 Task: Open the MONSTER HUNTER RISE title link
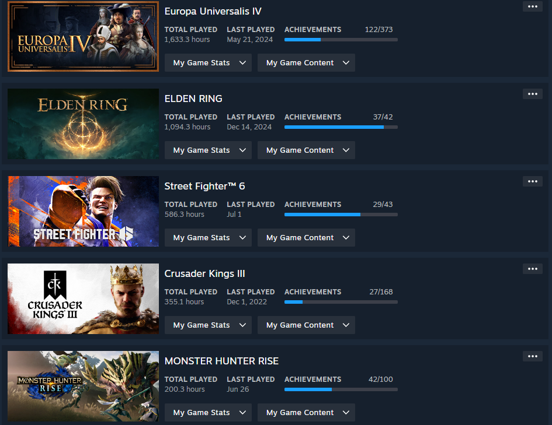pyautogui.click(x=221, y=361)
